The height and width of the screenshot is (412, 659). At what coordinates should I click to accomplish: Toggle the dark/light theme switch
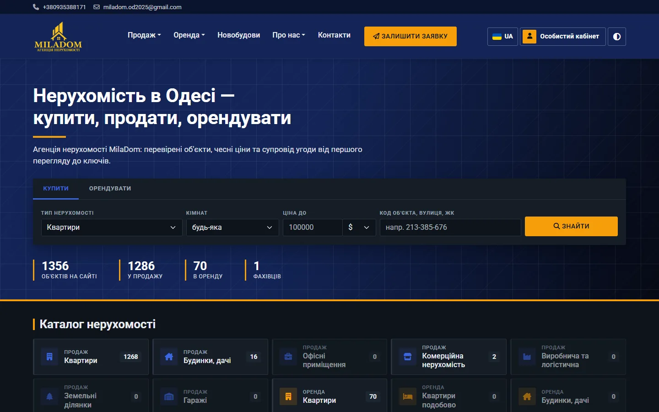coord(617,37)
